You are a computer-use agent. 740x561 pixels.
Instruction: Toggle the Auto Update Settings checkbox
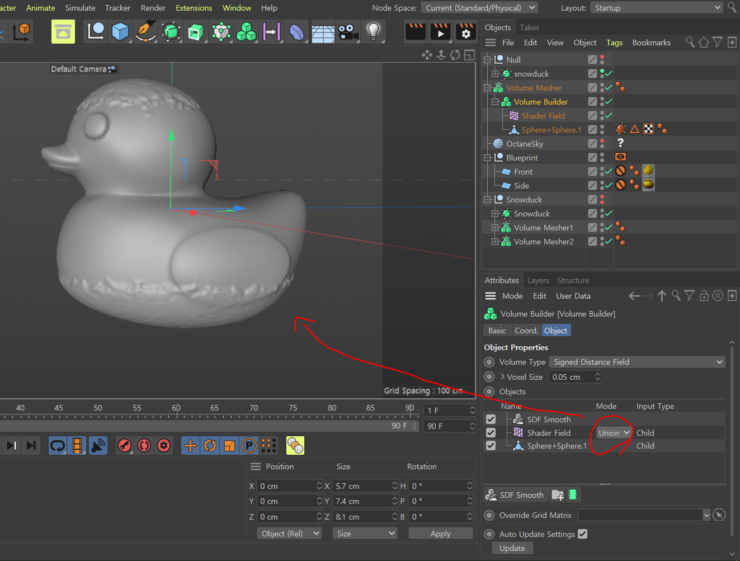[582, 534]
